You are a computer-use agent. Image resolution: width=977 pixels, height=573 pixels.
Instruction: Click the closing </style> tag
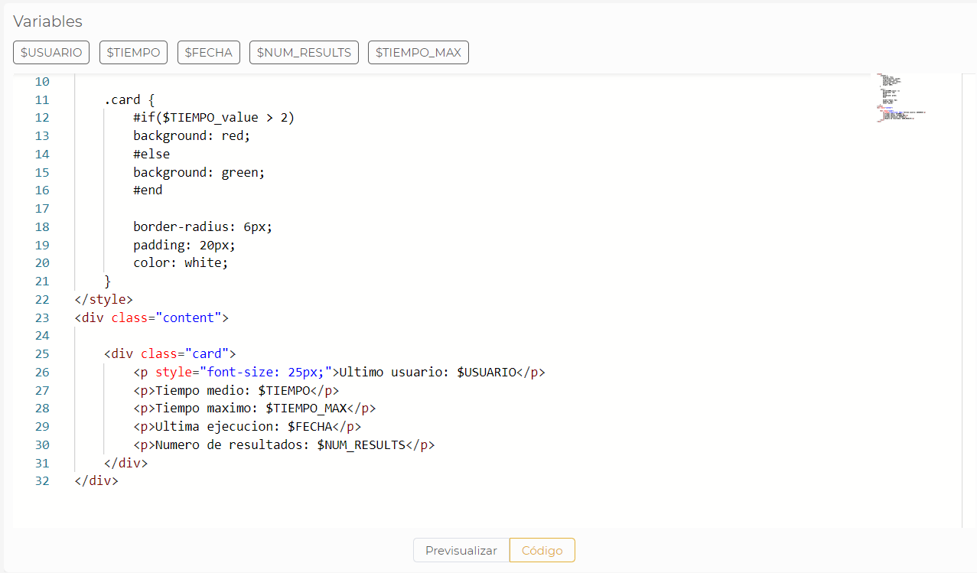(103, 299)
